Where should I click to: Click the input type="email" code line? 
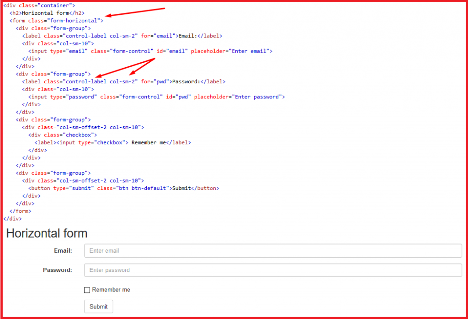(150, 51)
